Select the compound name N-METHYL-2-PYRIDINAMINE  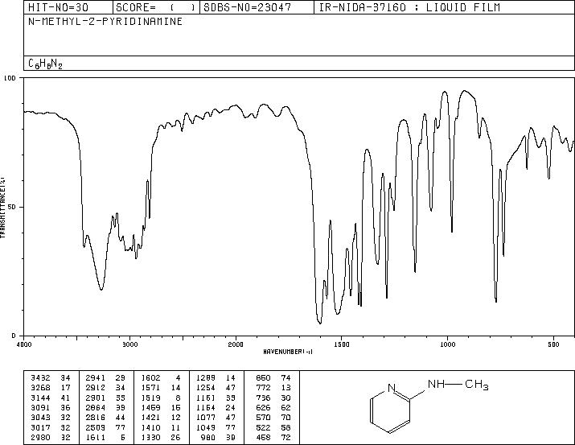(x=105, y=22)
